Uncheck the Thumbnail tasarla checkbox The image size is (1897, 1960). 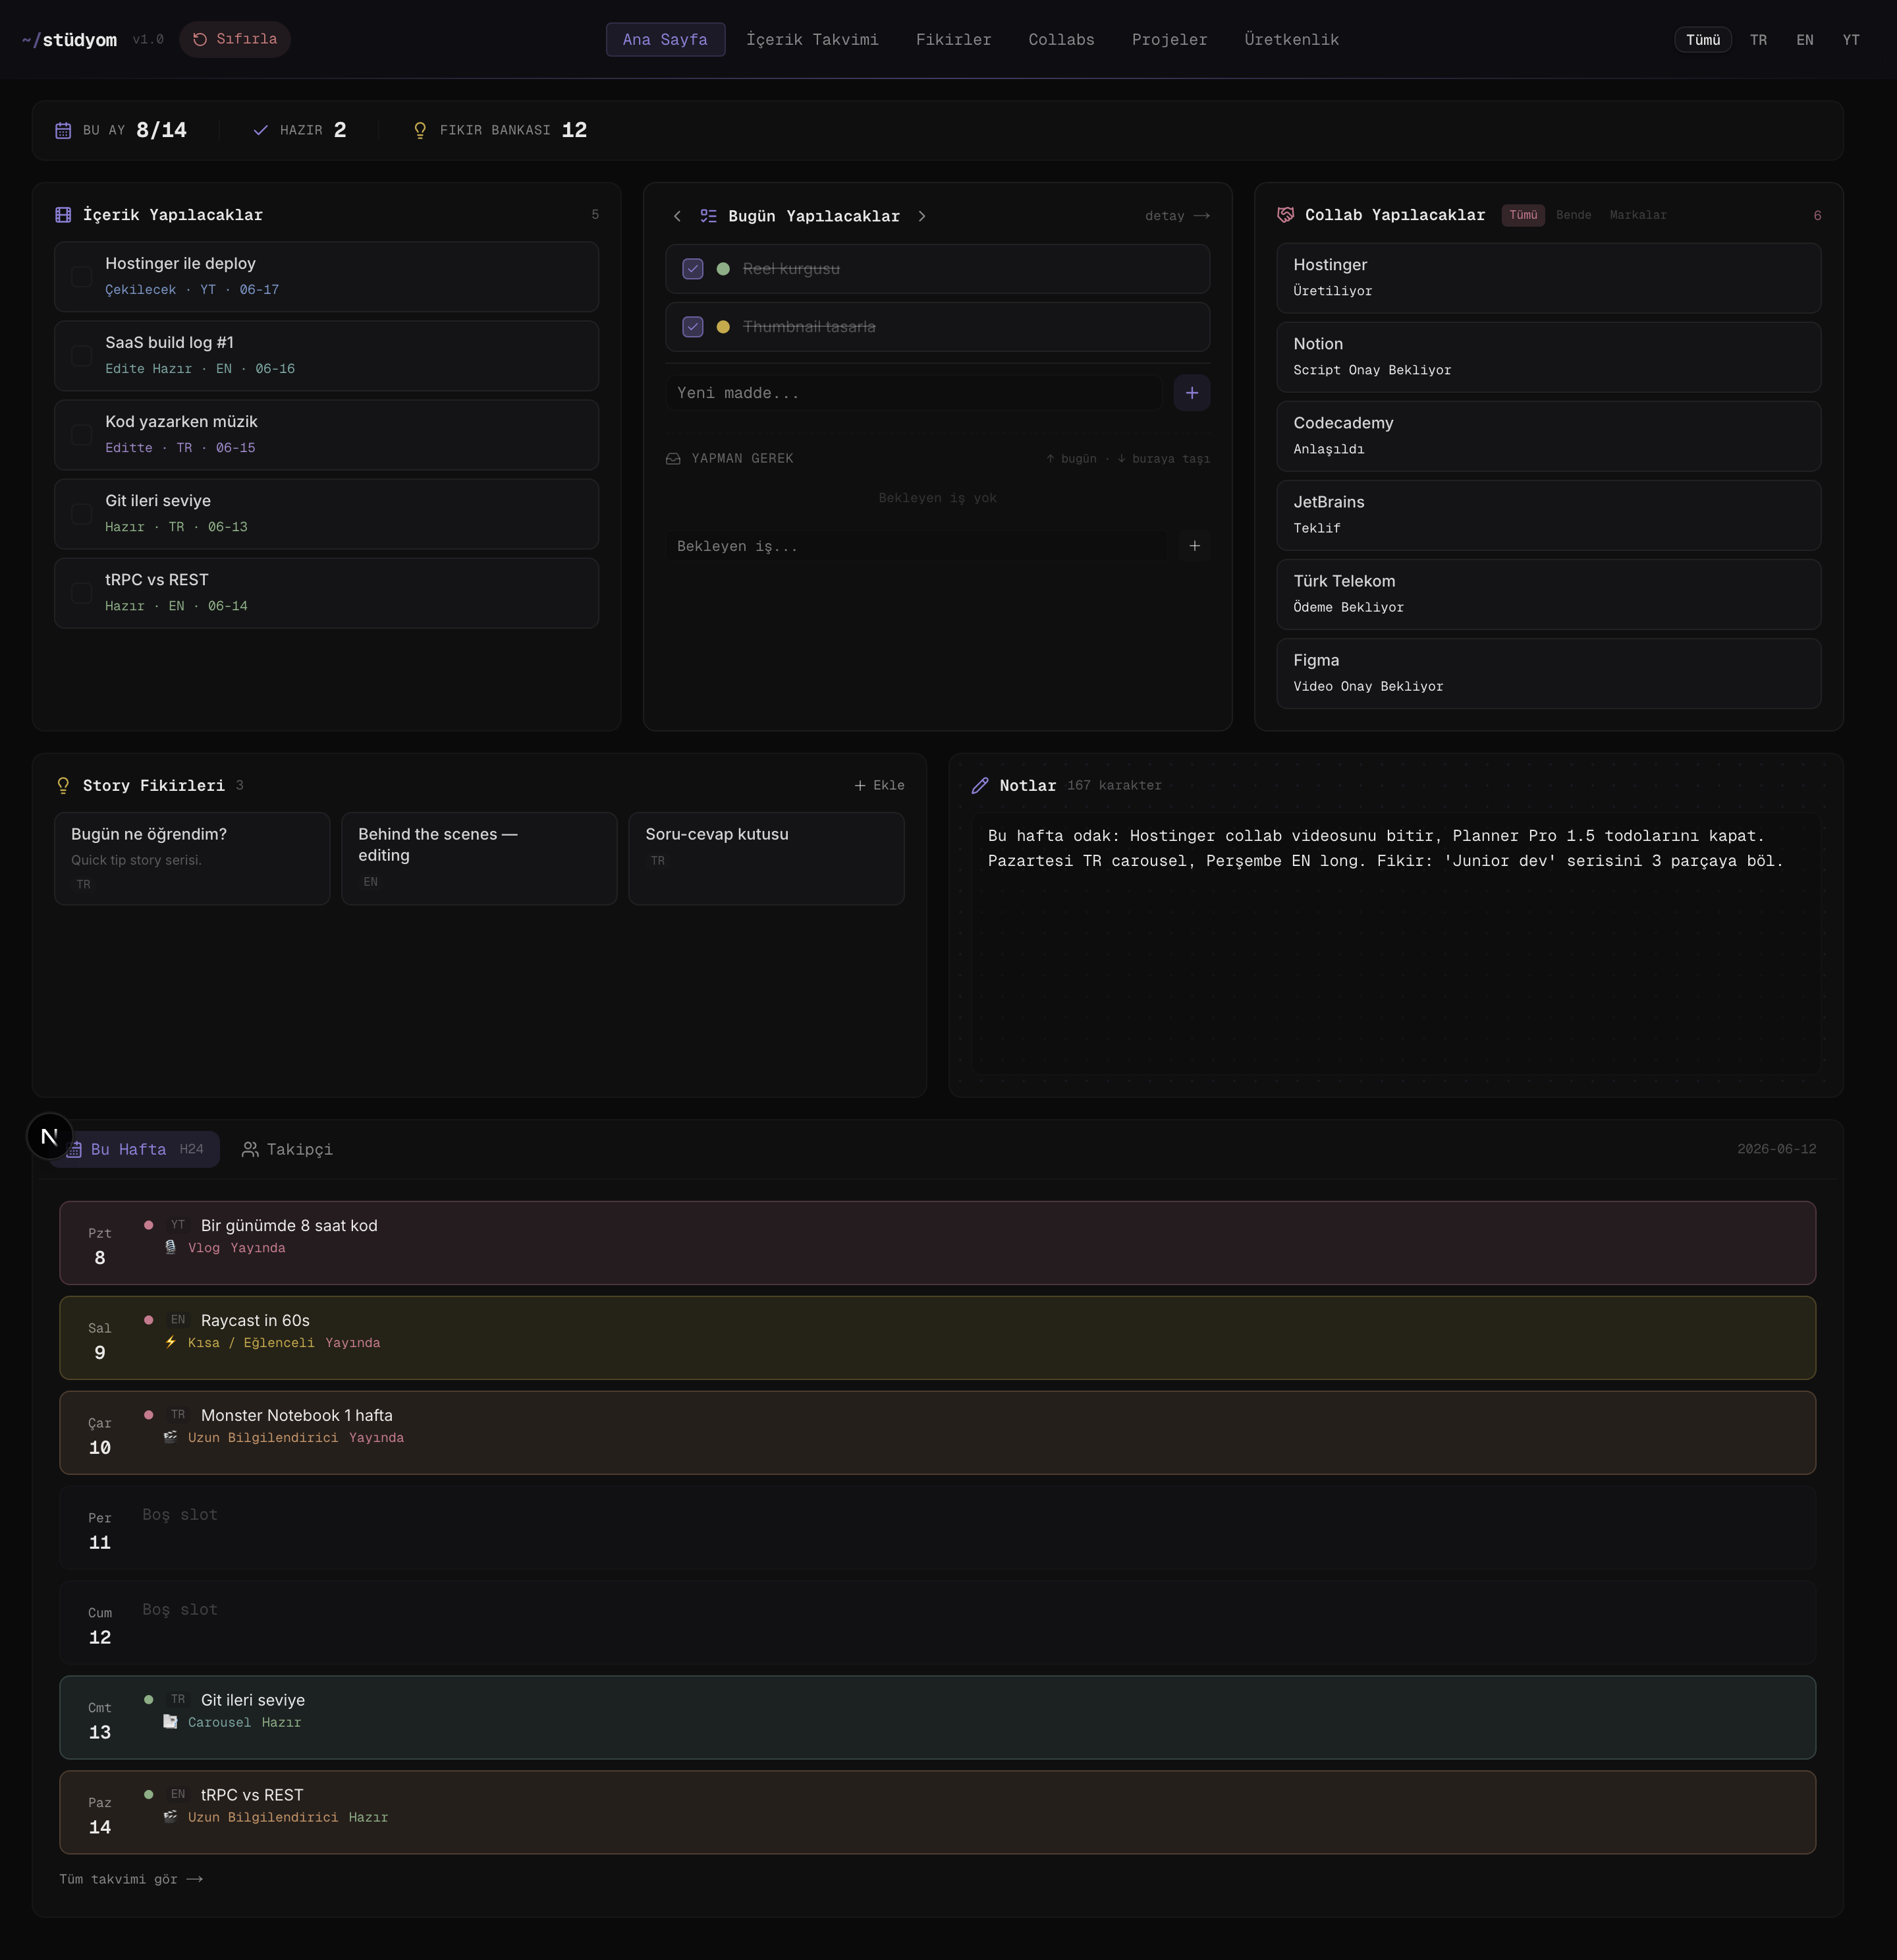693,327
